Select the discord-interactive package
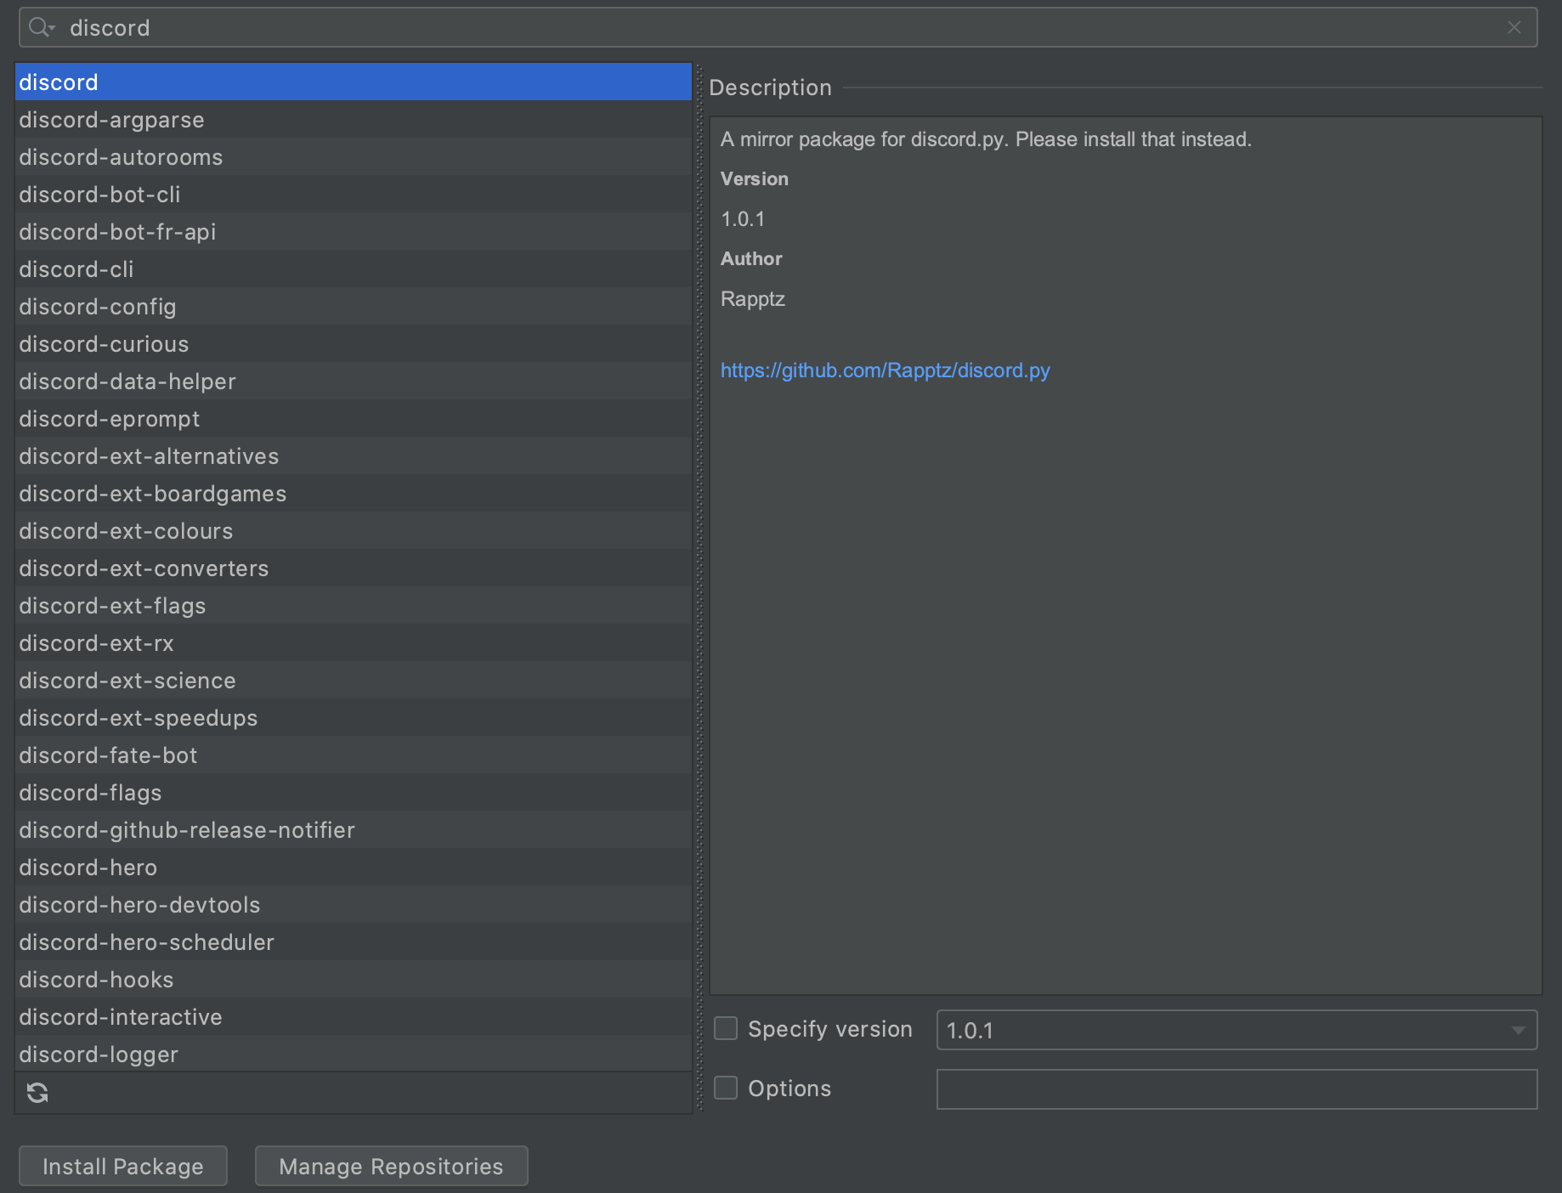This screenshot has width=1562, height=1193. pos(353,1016)
